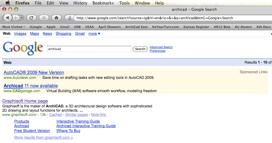Open the Free Student Version sitelink

(32, 131)
